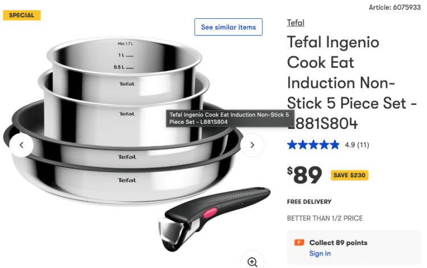This screenshot has width=427, height=268.
Task: Click the $89 price
Action: pos(305,175)
